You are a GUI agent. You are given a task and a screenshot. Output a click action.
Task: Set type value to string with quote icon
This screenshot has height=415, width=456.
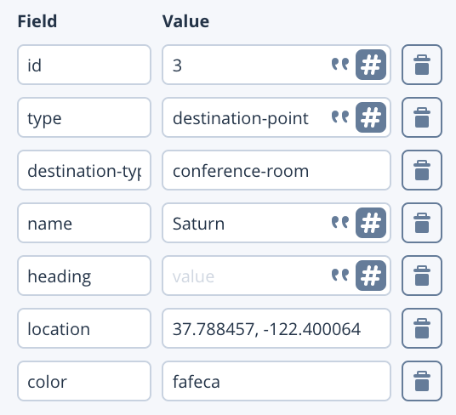click(340, 117)
